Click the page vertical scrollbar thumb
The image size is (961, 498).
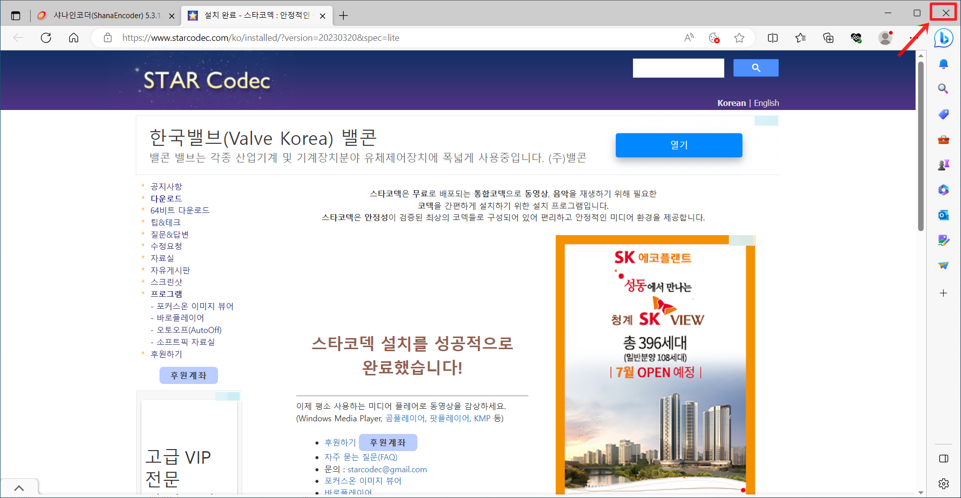click(921, 146)
